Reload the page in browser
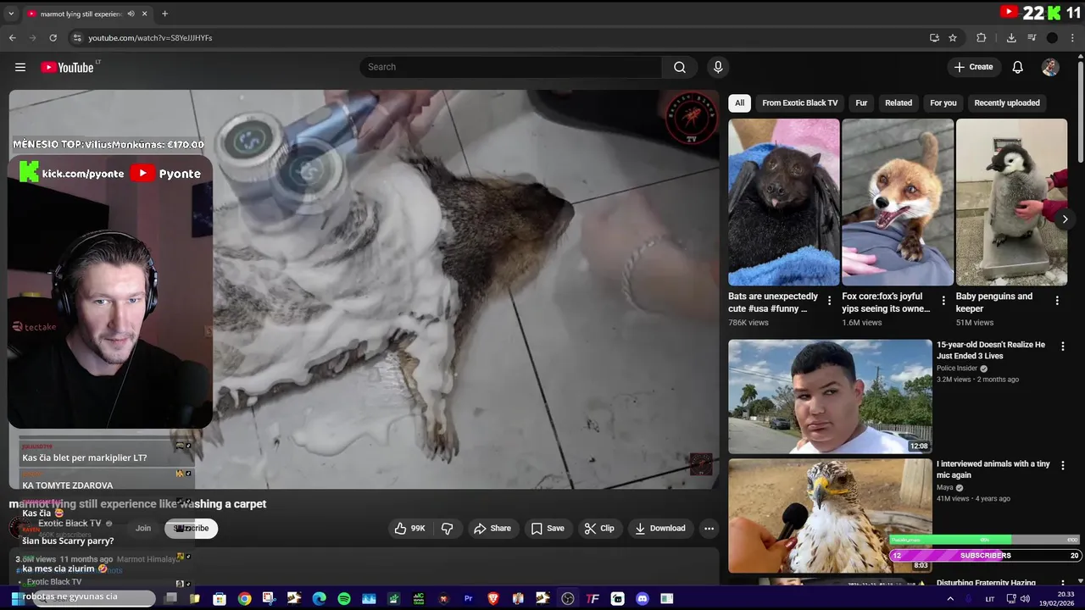Screen dimensions: 1085x610 (x=53, y=37)
